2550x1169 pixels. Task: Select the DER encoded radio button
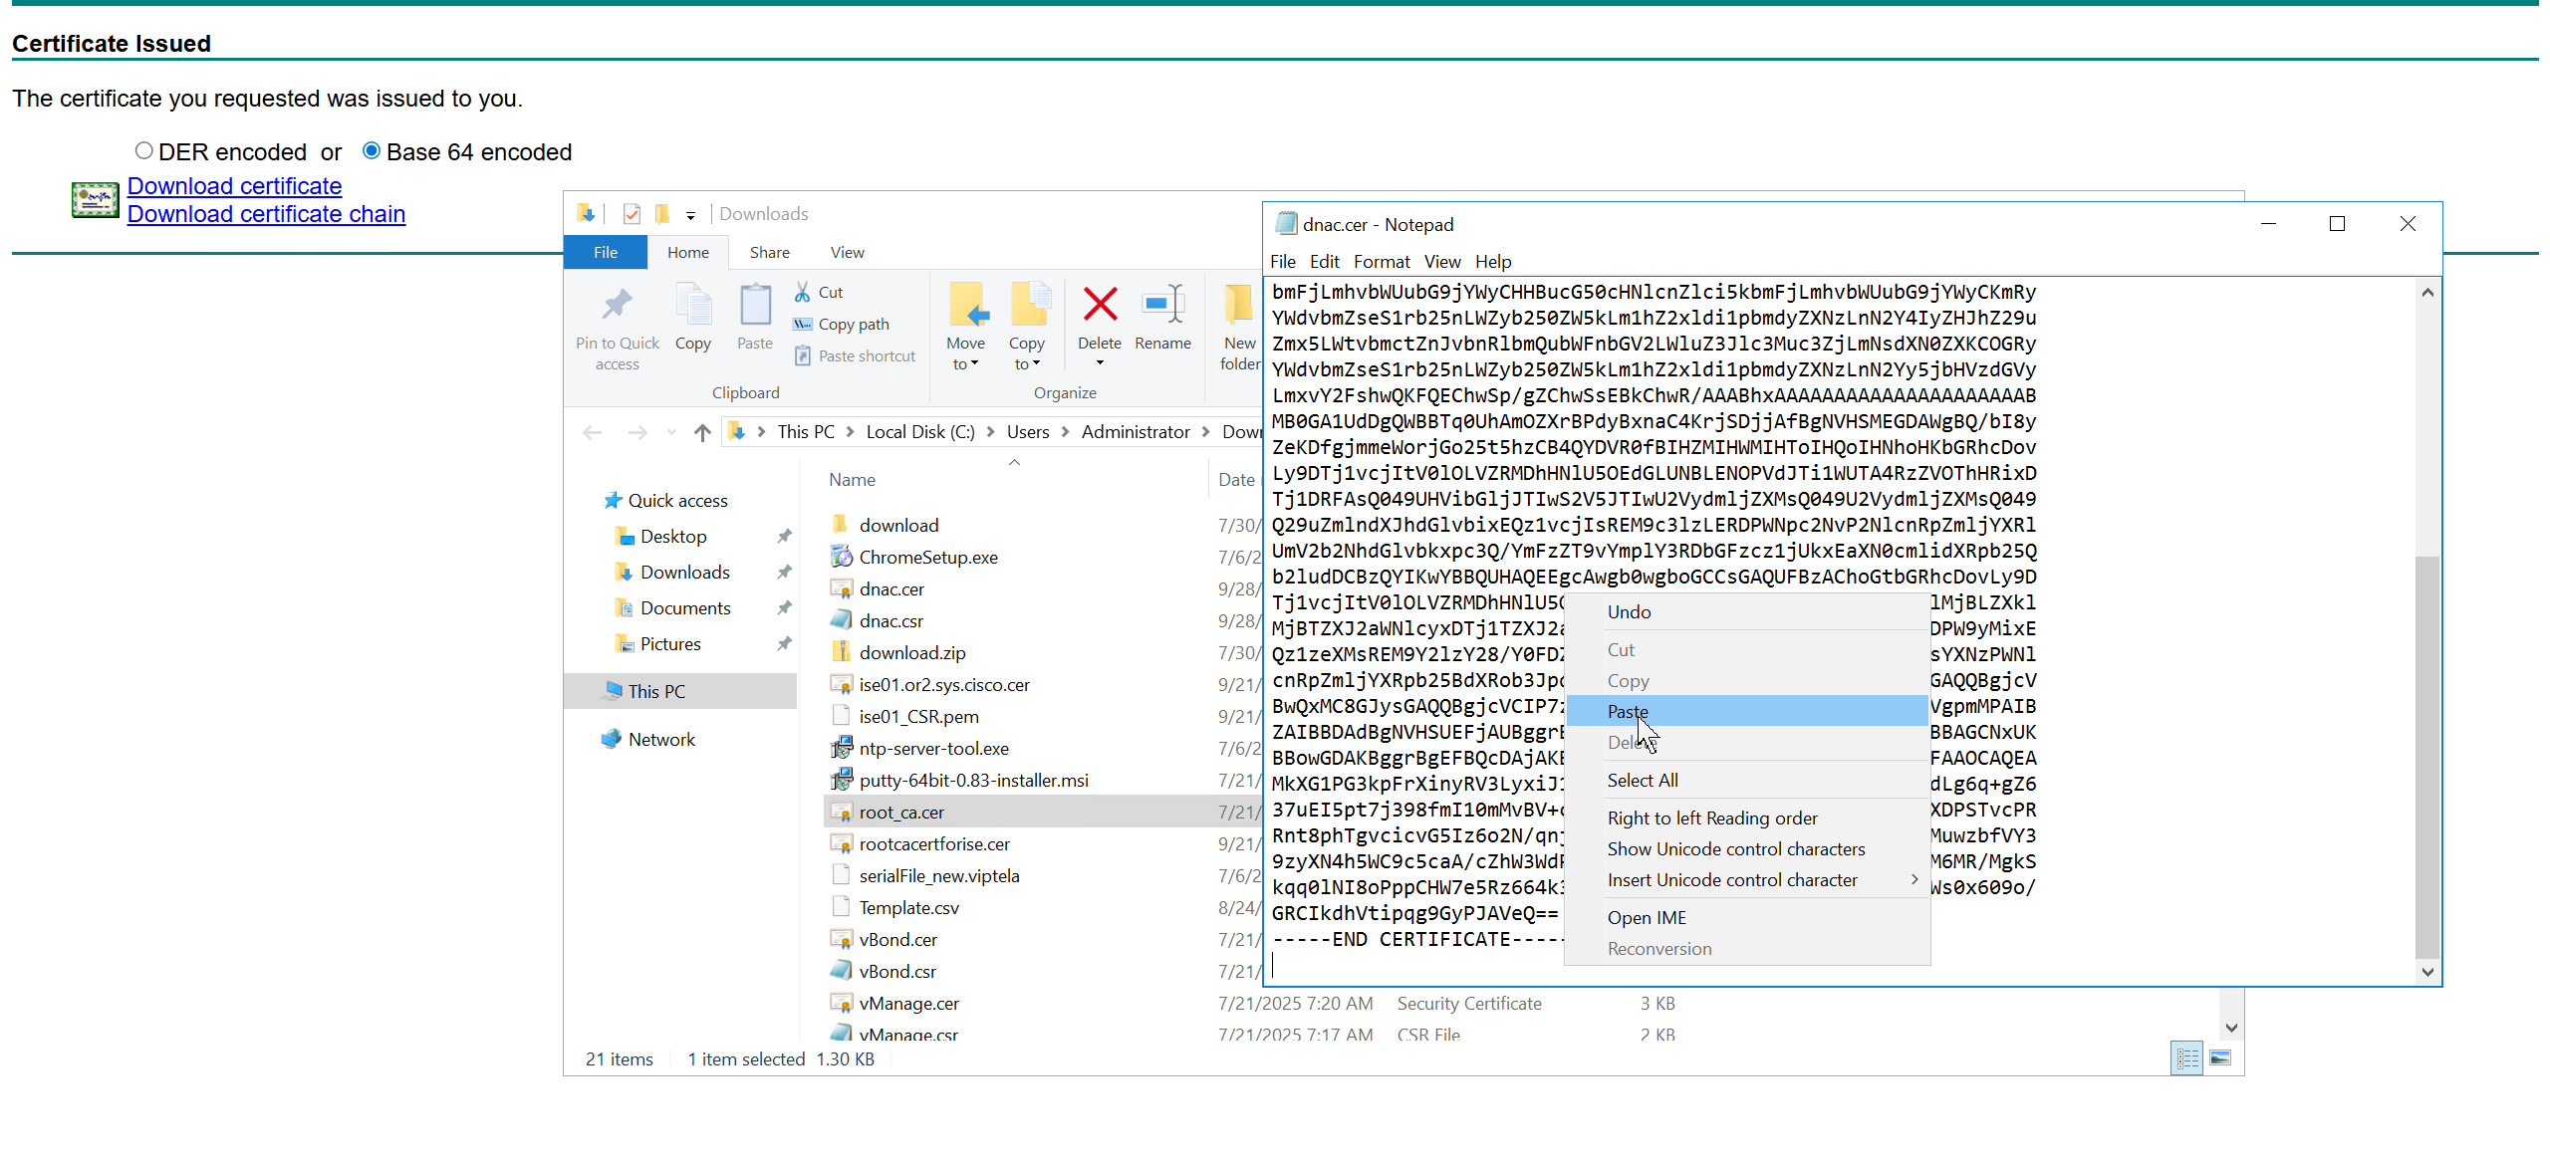pos(144,150)
